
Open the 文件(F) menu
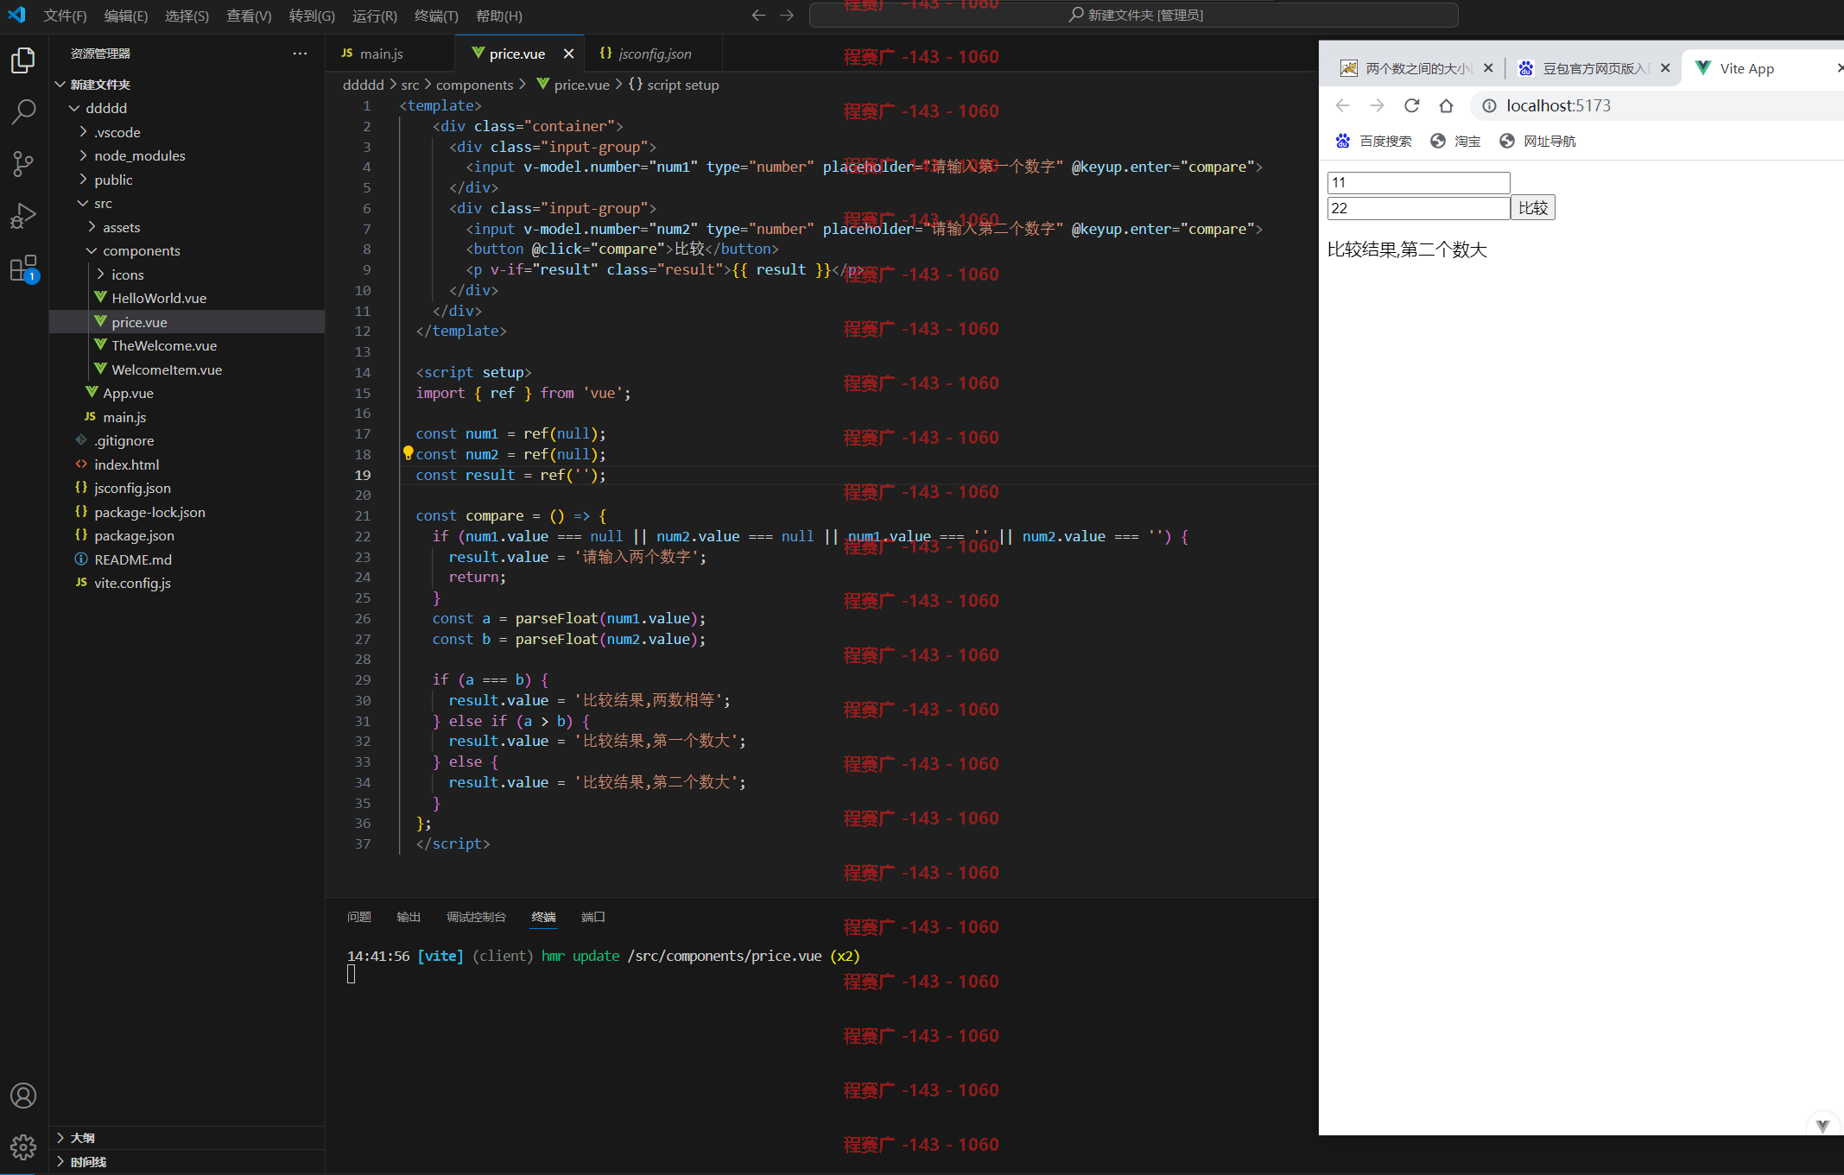coord(65,16)
